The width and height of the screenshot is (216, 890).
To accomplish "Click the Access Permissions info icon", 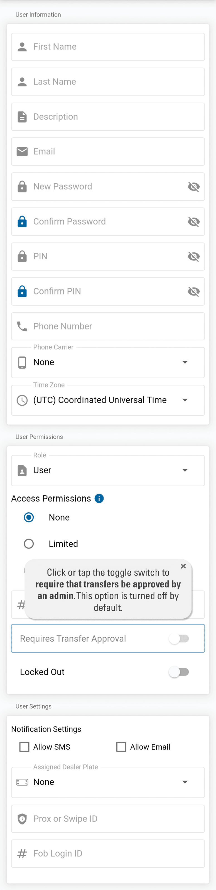I will click(99, 498).
